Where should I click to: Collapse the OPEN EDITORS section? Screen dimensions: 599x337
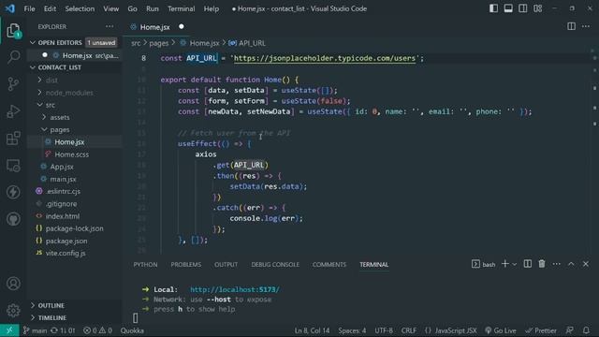(33, 42)
